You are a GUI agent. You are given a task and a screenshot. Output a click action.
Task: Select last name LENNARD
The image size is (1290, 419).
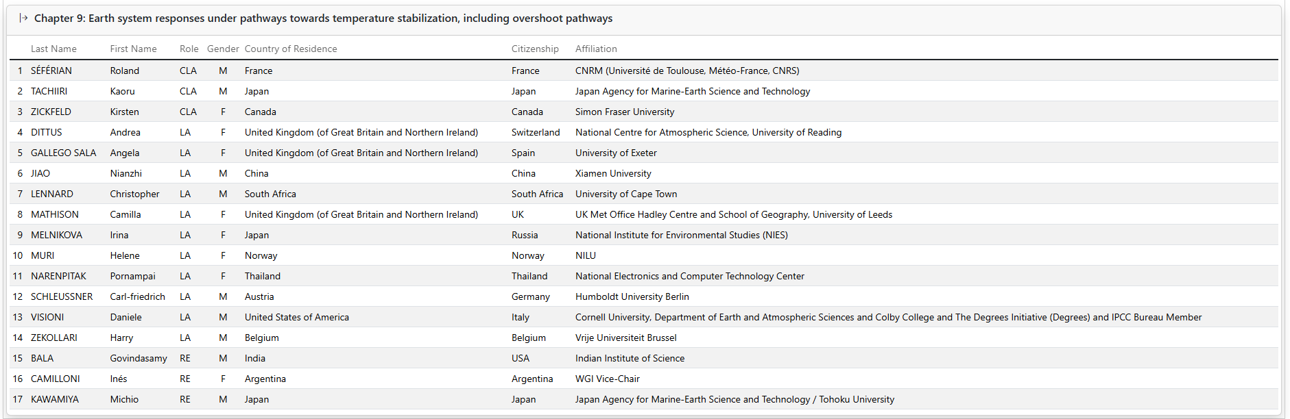pyautogui.click(x=52, y=194)
